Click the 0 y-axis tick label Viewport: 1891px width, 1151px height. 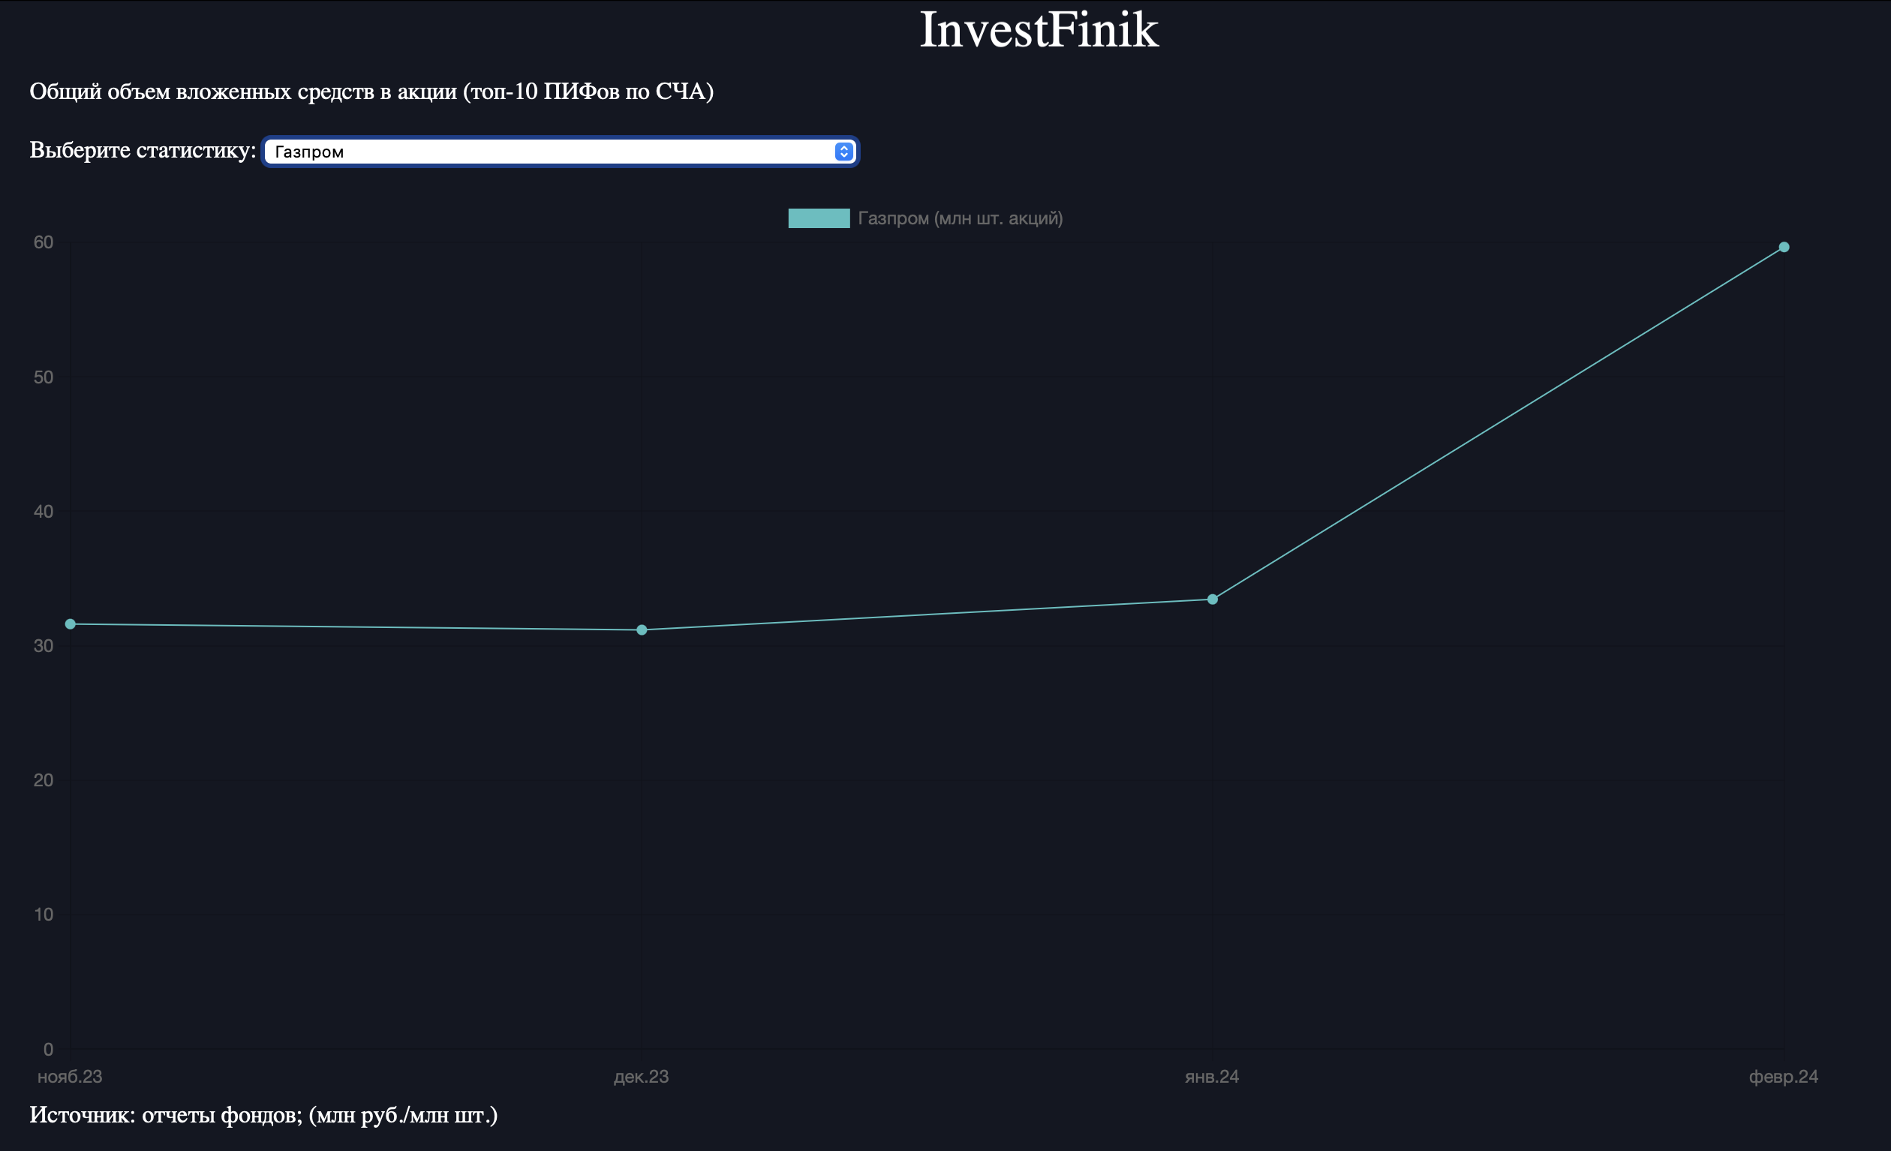click(48, 1049)
